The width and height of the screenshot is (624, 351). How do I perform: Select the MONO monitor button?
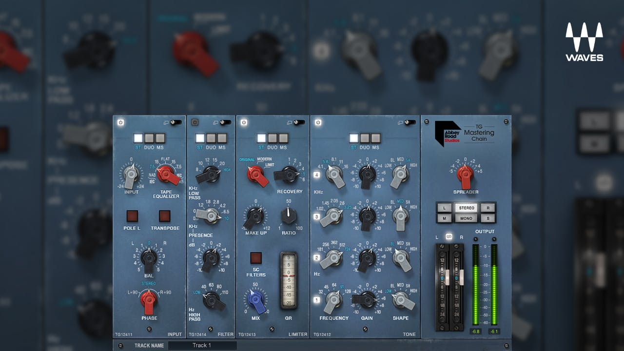click(466, 218)
